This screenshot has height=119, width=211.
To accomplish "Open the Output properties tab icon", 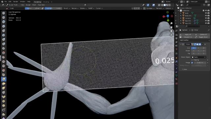I will [x=176, y=39].
